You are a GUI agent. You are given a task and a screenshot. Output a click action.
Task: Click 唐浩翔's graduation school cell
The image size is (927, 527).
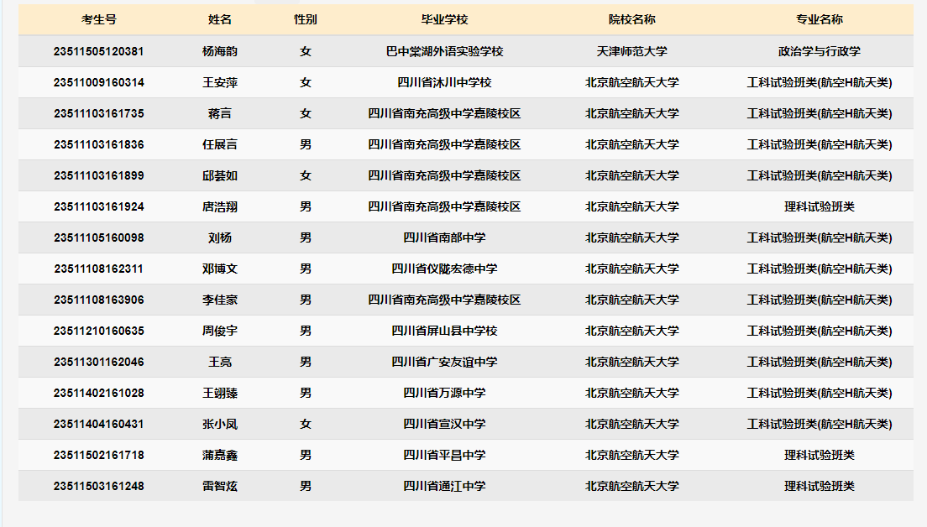point(444,206)
